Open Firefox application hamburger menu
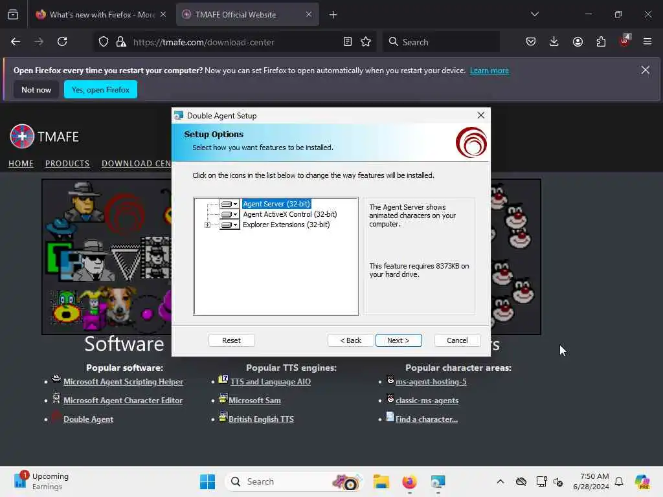The image size is (663, 497). [647, 42]
